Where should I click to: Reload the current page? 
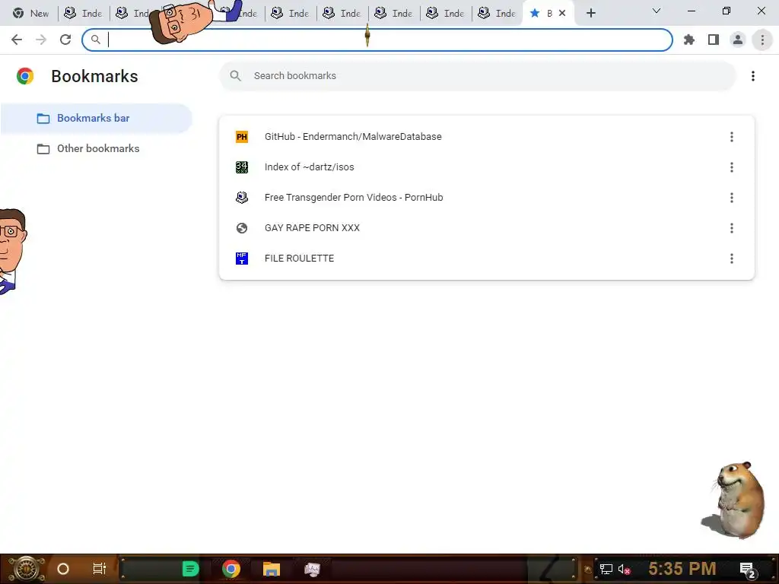pyautogui.click(x=65, y=40)
